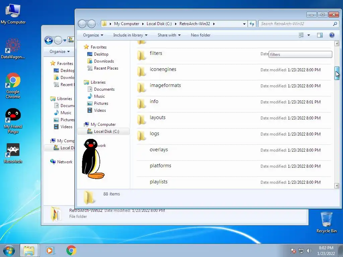Click the Windows Start orb

(9, 250)
